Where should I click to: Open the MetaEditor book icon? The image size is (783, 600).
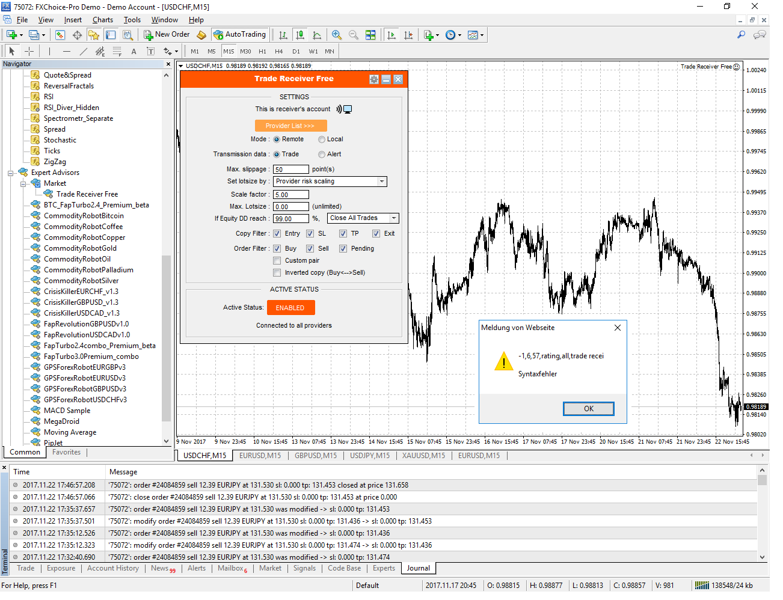point(202,35)
